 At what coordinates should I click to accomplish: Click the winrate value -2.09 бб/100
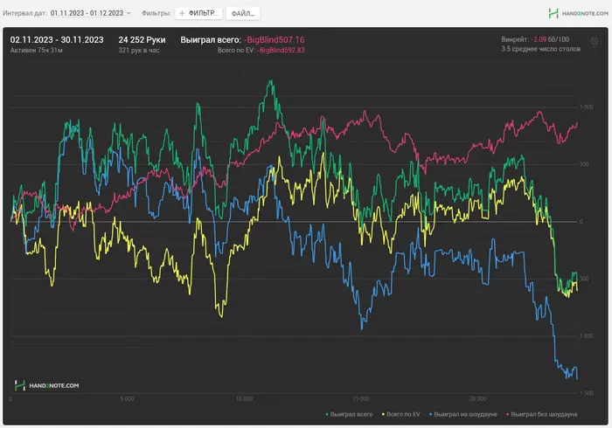[550, 39]
